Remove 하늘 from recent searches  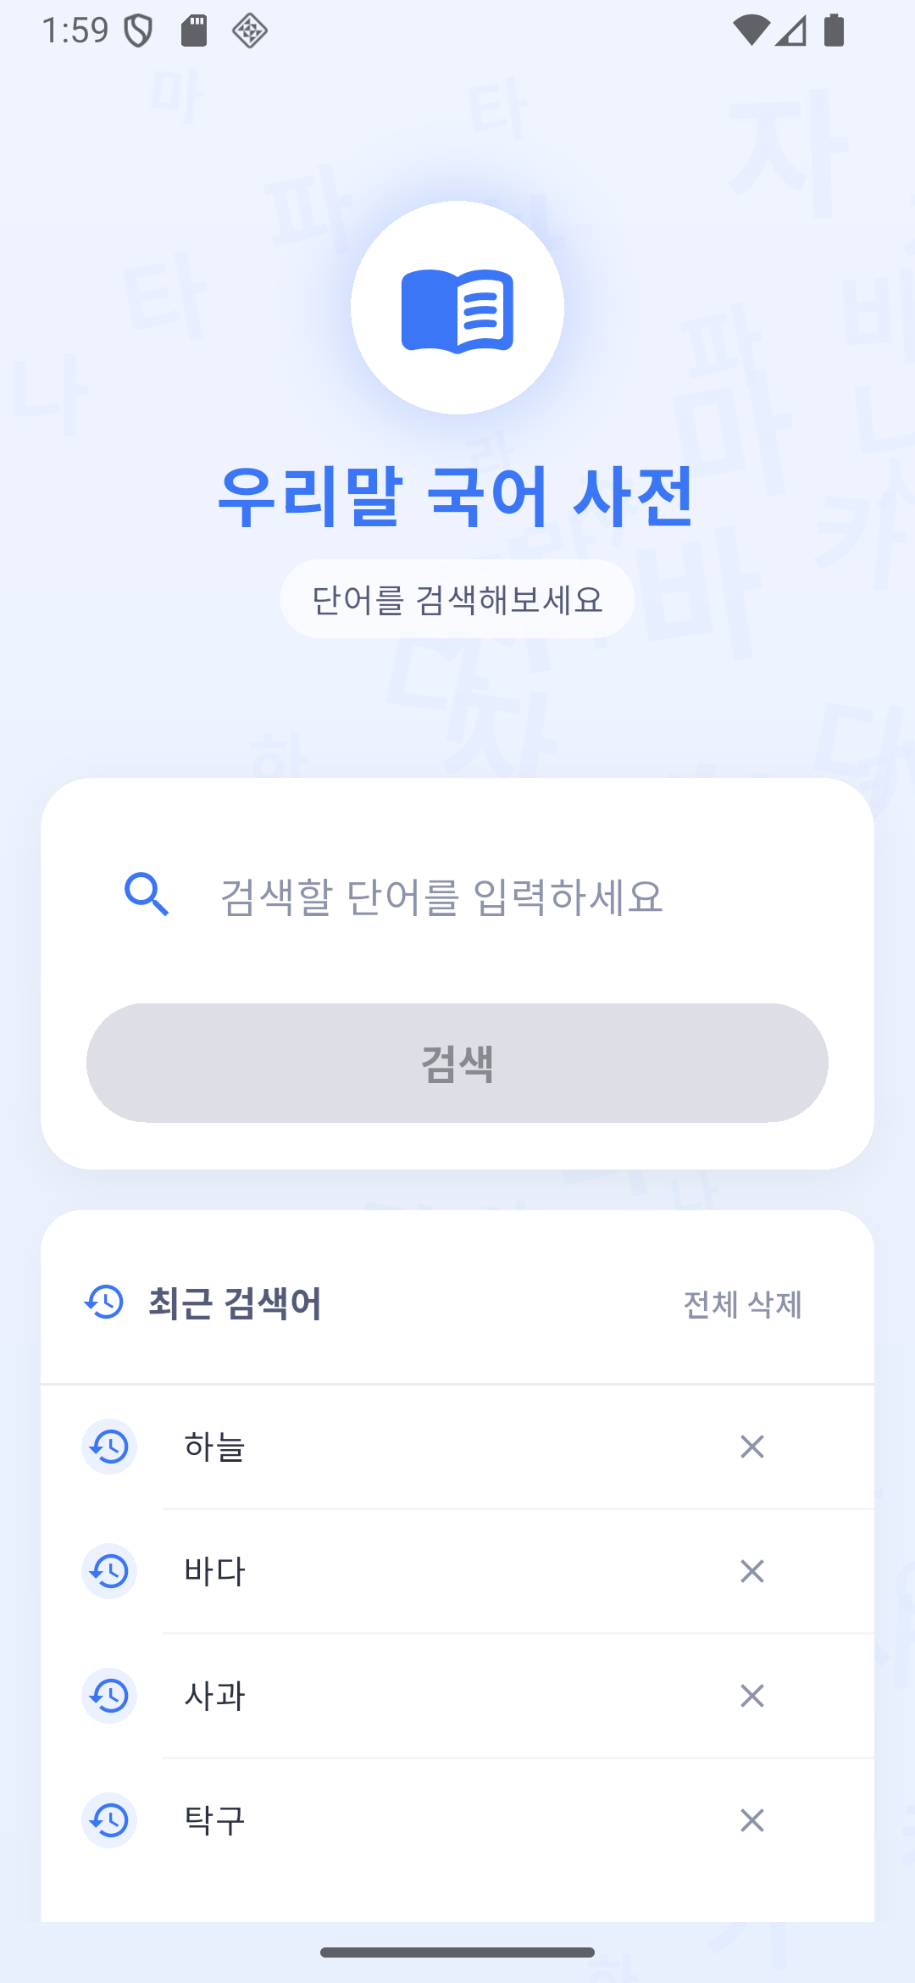tap(752, 1447)
